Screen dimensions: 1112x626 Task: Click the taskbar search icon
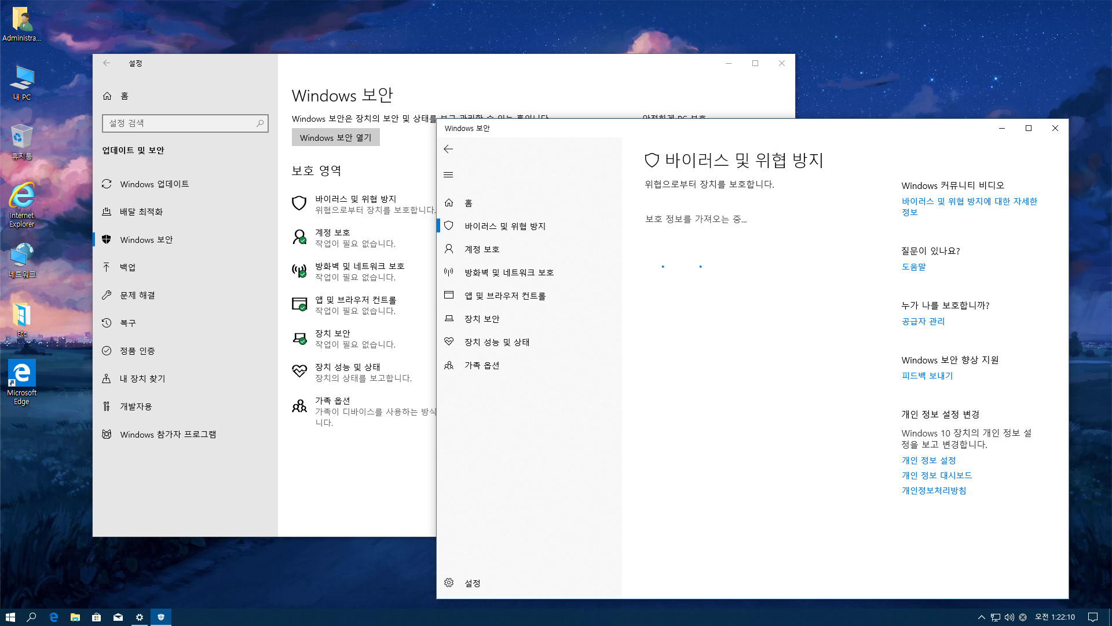pyautogui.click(x=32, y=617)
